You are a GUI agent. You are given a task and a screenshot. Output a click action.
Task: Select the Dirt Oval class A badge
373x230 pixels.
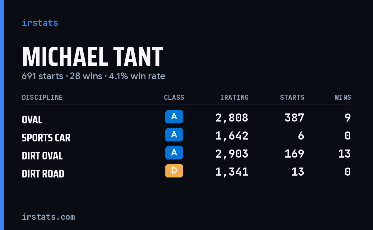(x=174, y=153)
